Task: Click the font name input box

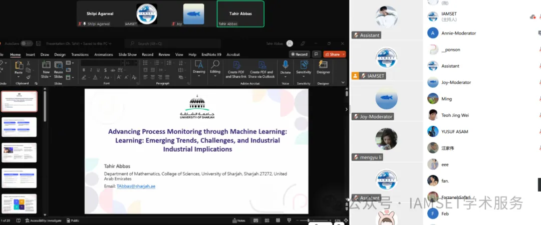Action: point(100,63)
